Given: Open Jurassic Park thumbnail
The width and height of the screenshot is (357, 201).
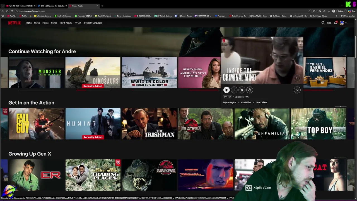Looking at the screenshot, I should tap(149, 175).
